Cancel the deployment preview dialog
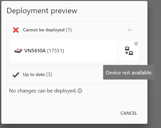The width and height of the screenshot is (161, 128). (x=129, y=113)
